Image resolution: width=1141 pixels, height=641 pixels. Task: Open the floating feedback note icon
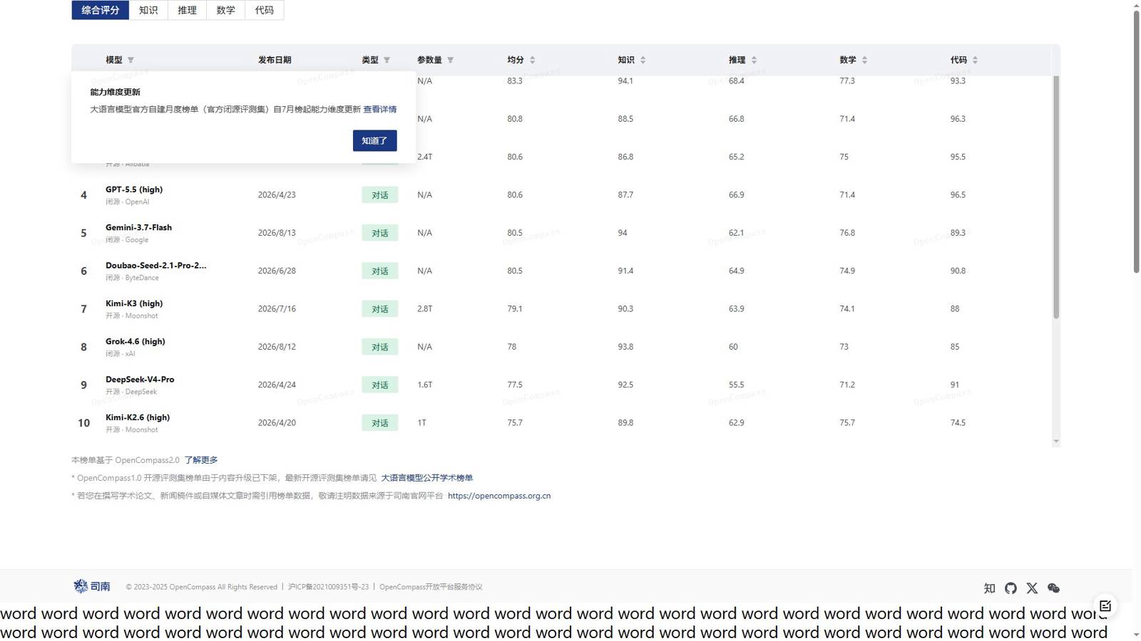point(1105,606)
